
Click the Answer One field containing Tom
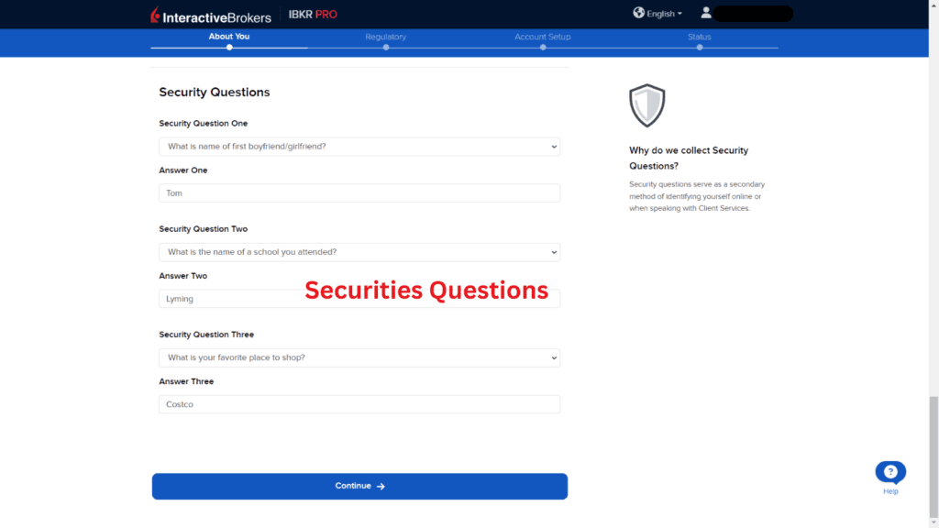pyautogui.click(x=359, y=192)
